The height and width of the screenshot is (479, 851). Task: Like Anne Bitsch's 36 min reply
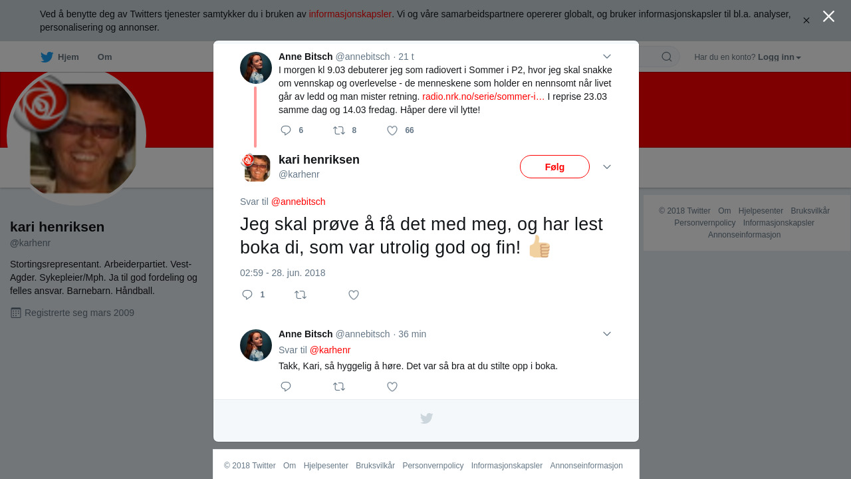(392, 387)
